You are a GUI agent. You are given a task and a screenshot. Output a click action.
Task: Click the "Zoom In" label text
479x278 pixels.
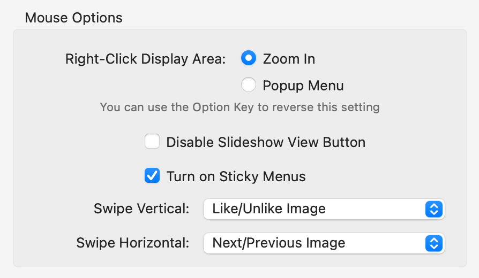point(289,59)
